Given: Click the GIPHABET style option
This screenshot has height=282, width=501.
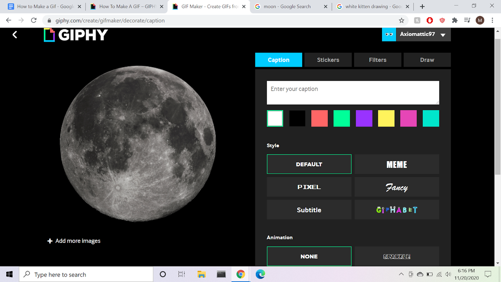Looking at the screenshot, I should tap(397, 209).
